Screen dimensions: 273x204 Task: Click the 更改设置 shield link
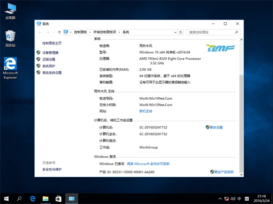(216, 127)
